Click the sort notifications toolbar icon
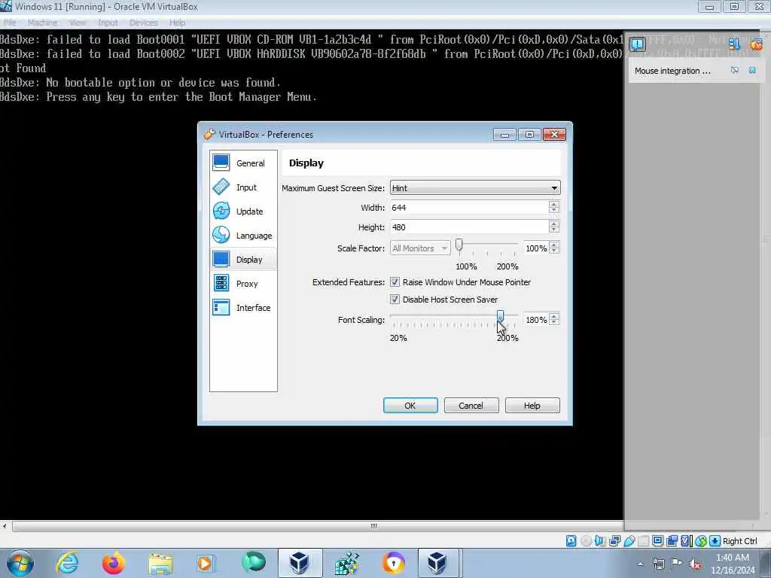The height and width of the screenshot is (578, 771). click(x=734, y=44)
